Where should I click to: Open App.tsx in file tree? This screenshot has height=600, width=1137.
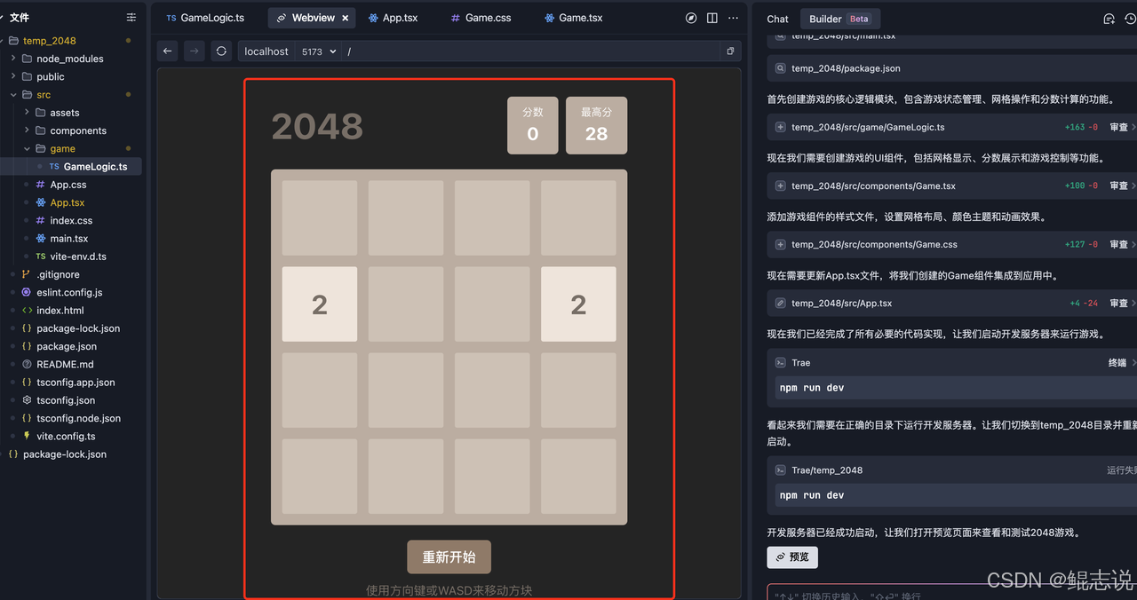(68, 202)
